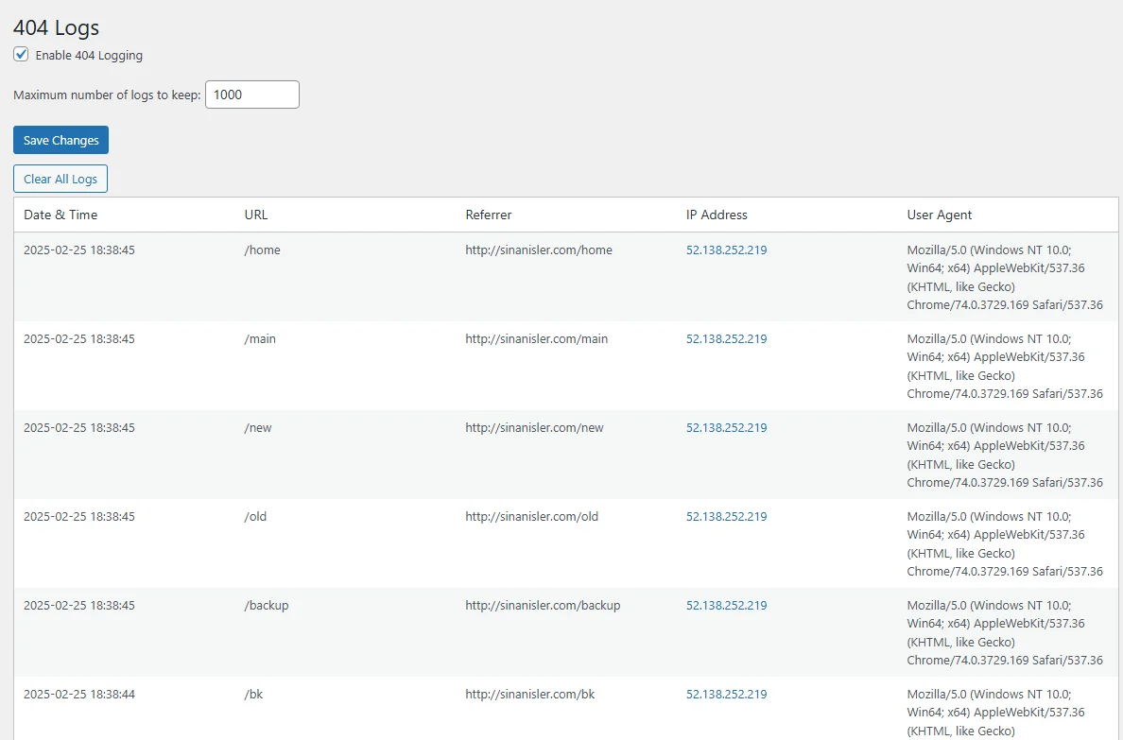Click the User Agent column header

[x=940, y=215]
